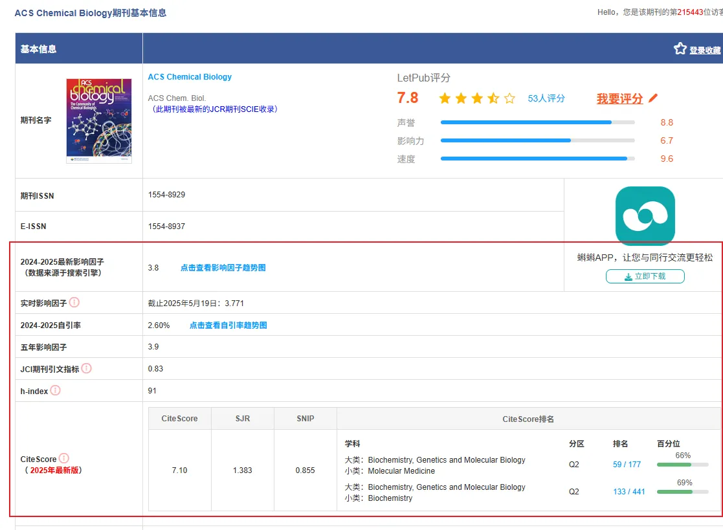Click info icon next to JCI期刊引文指标
This screenshot has height=530, width=723.
tap(86, 368)
